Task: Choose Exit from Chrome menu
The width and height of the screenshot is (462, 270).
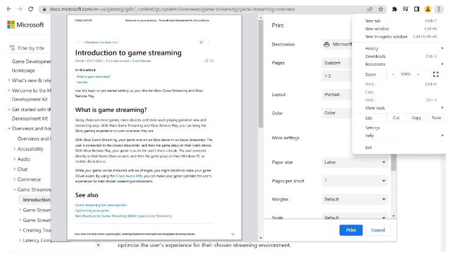Action: coord(400,147)
